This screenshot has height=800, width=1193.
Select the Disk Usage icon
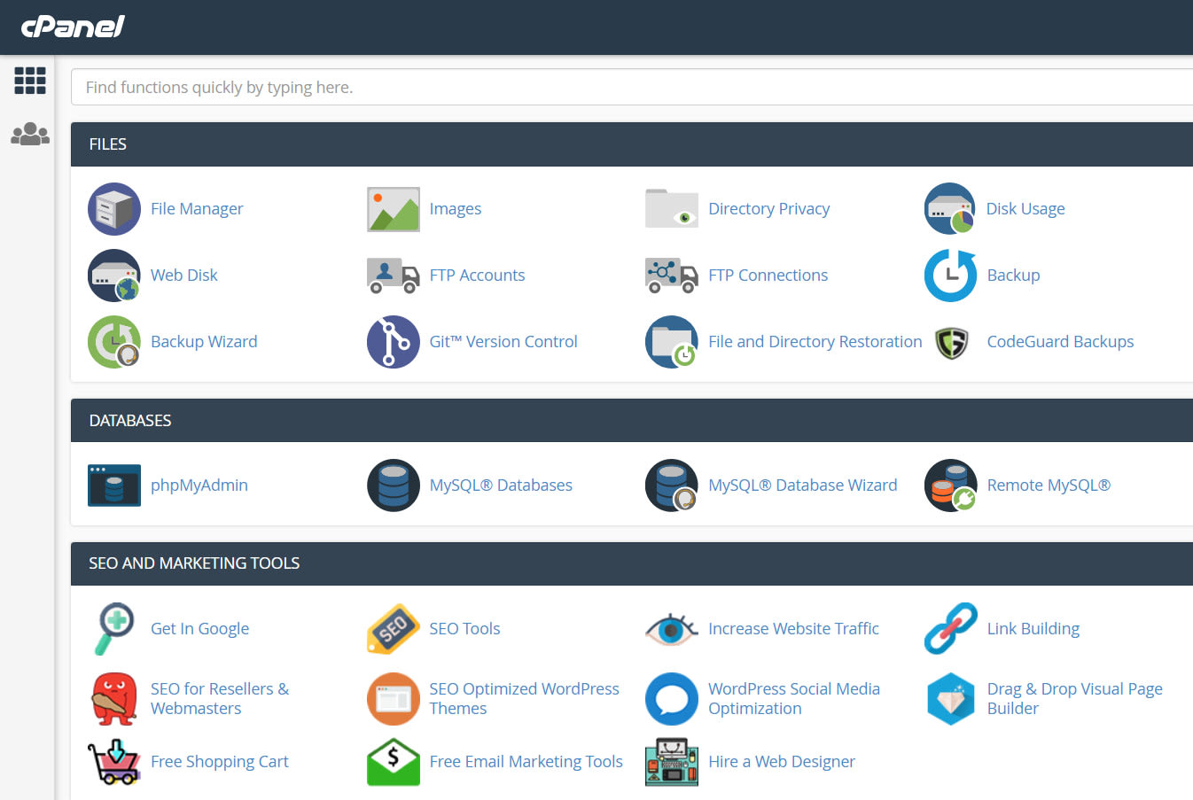pyautogui.click(x=949, y=209)
